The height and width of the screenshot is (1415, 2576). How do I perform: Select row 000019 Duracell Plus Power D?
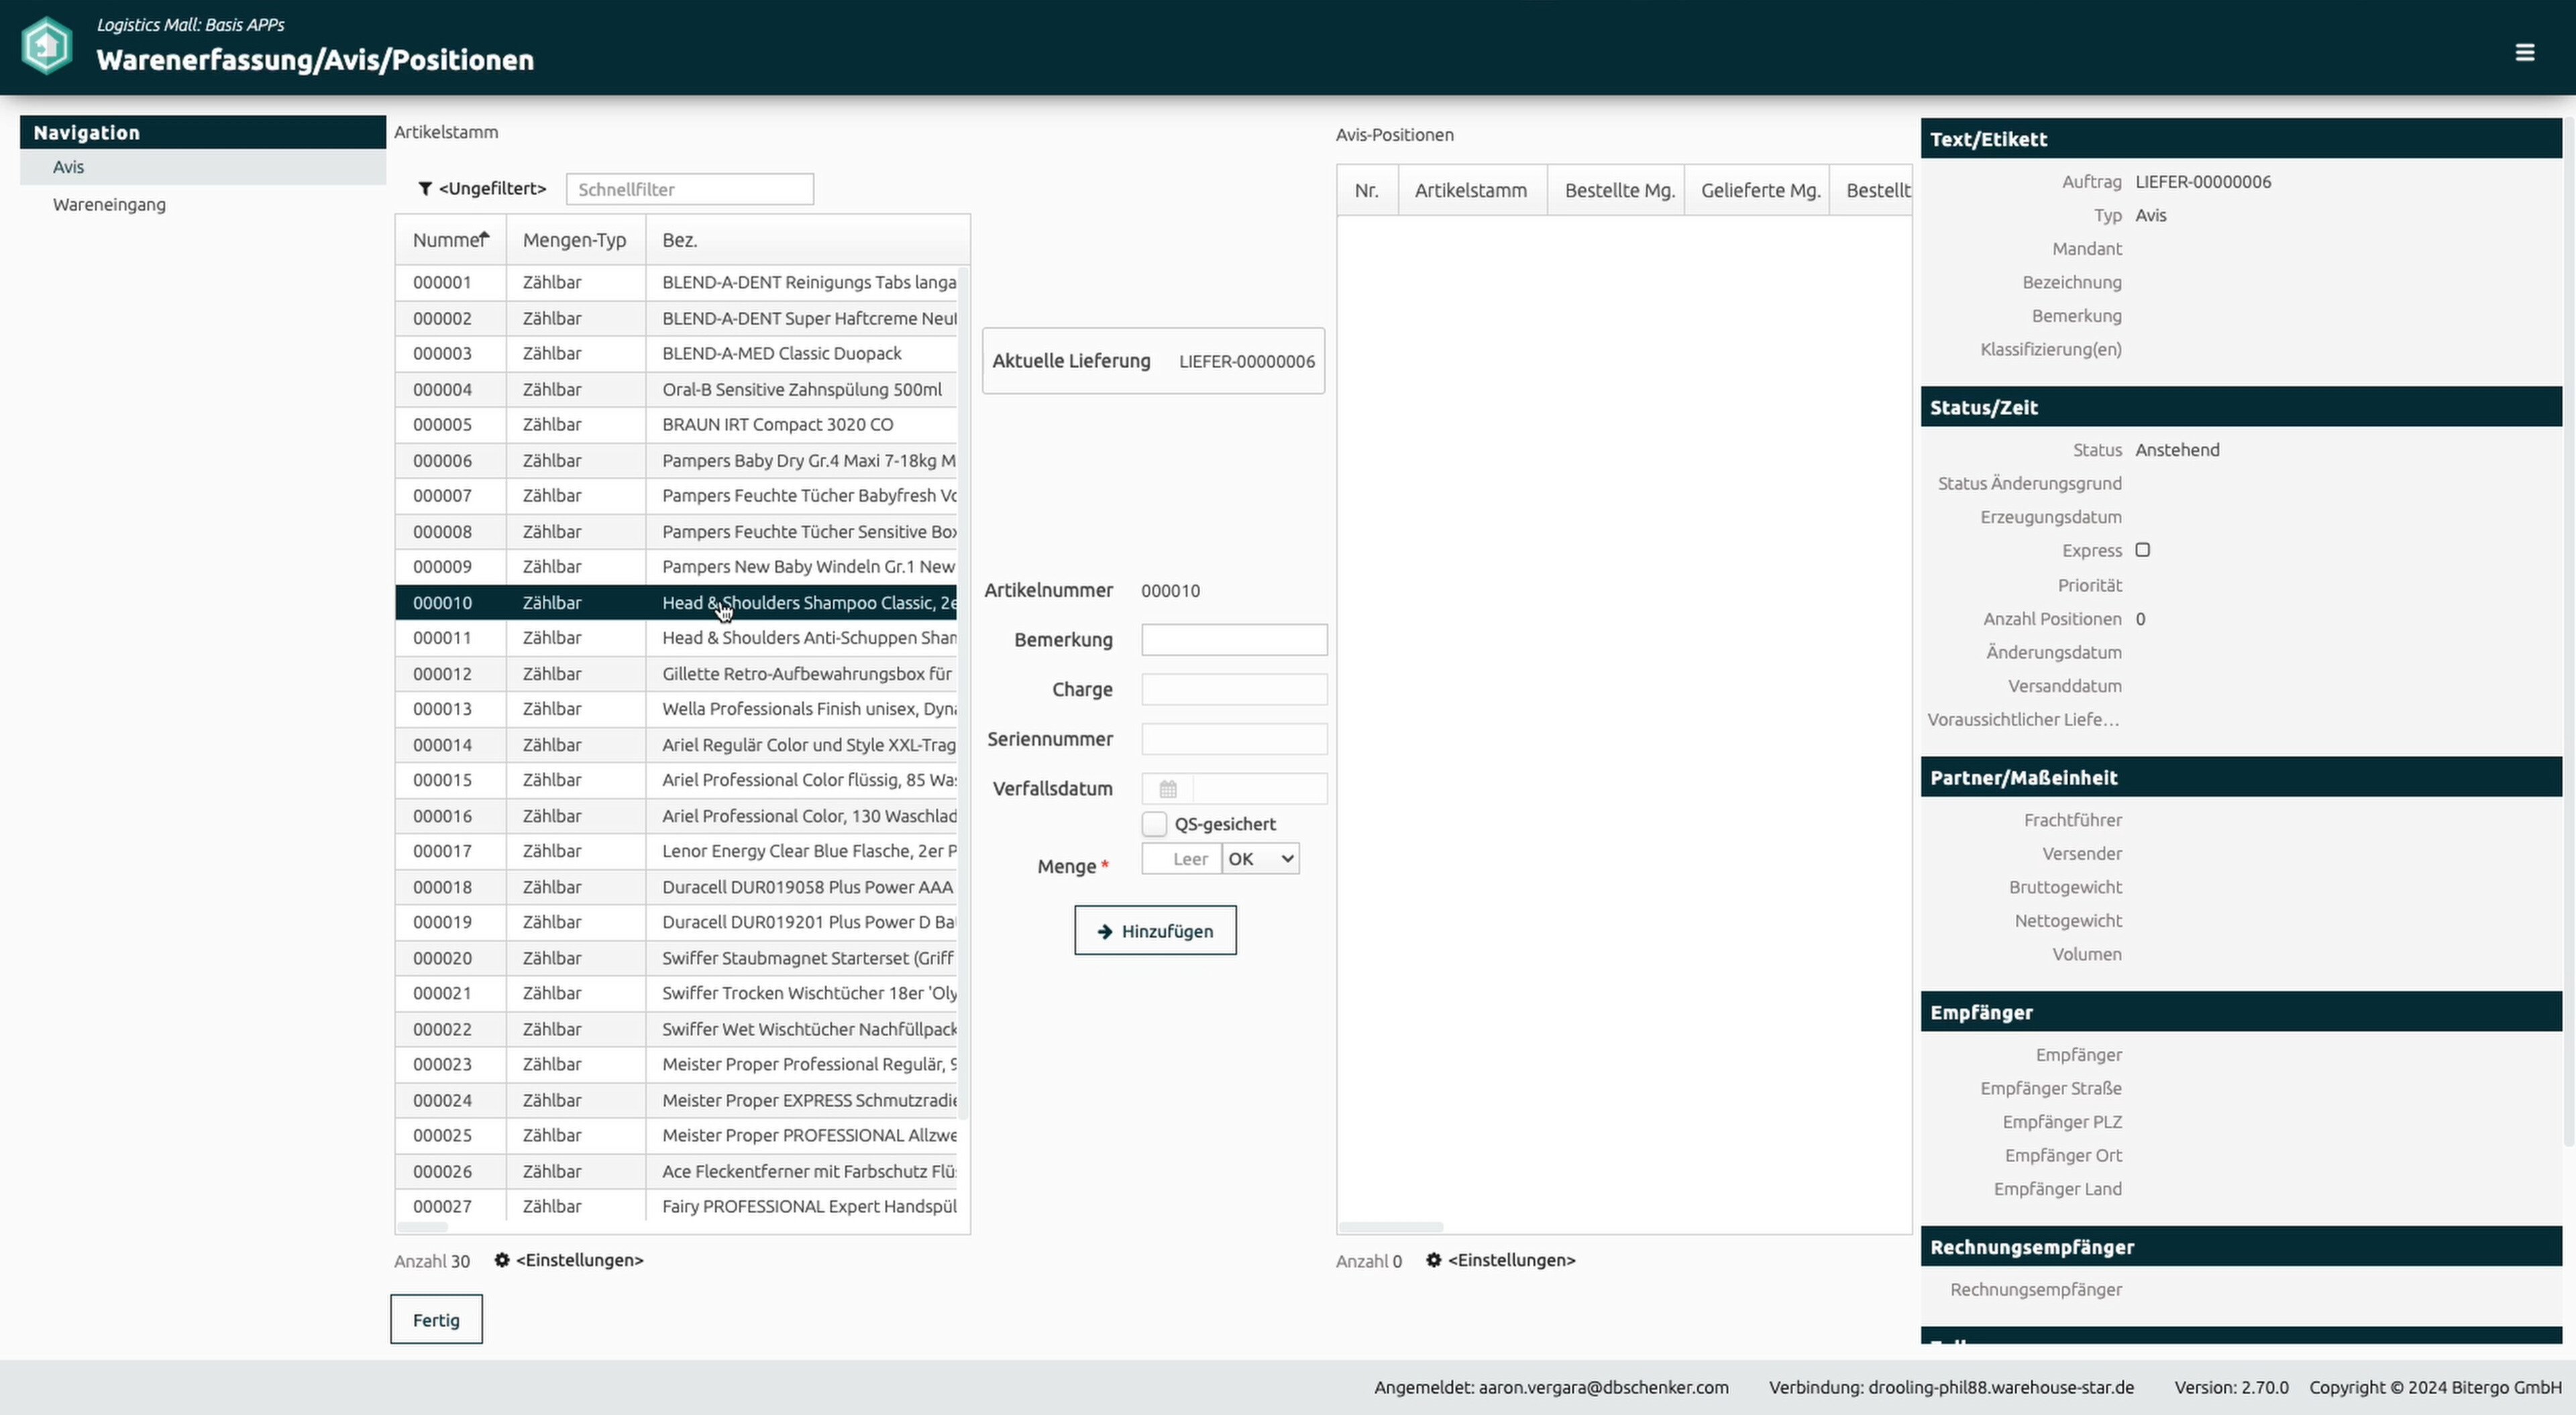click(676, 921)
